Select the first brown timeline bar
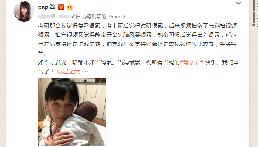This screenshot has width=258, height=147. click(x=254, y=6)
